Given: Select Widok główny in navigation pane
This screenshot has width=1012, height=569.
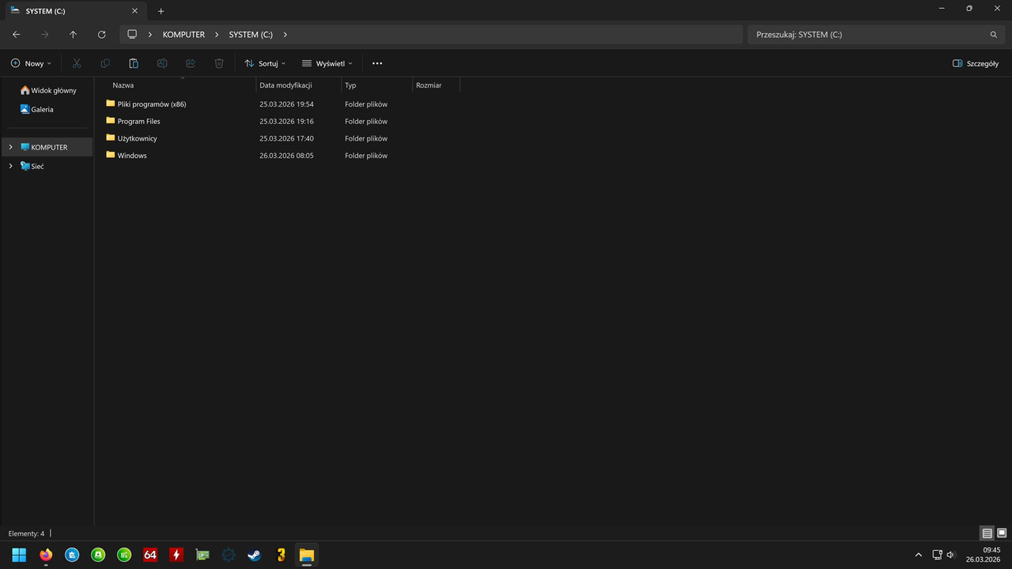Looking at the screenshot, I should click(x=48, y=90).
